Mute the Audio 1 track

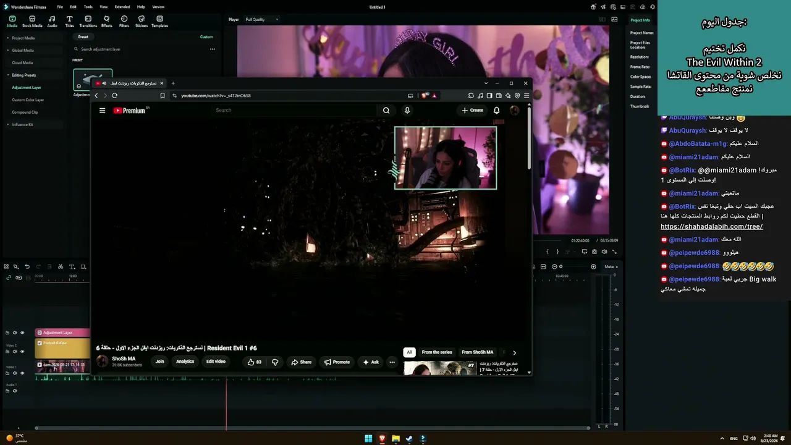pos(15,391)
